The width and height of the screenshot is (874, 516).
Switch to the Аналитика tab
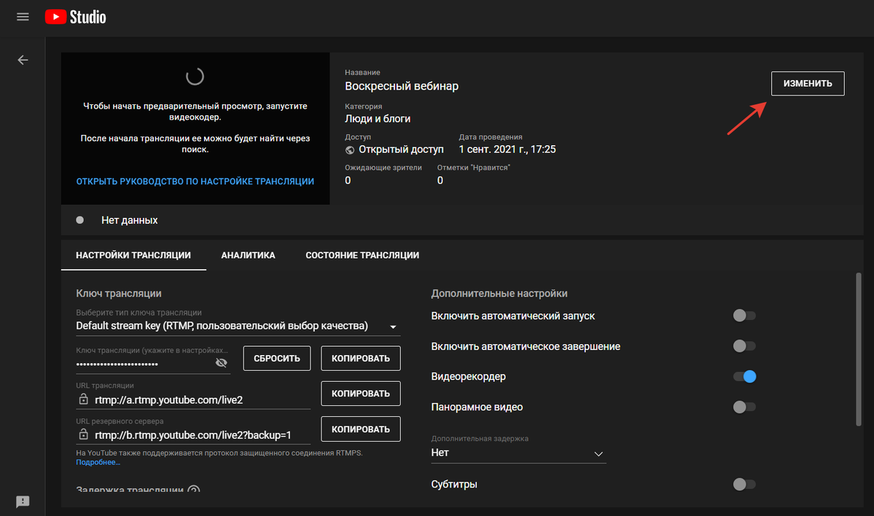pos(248,255)
